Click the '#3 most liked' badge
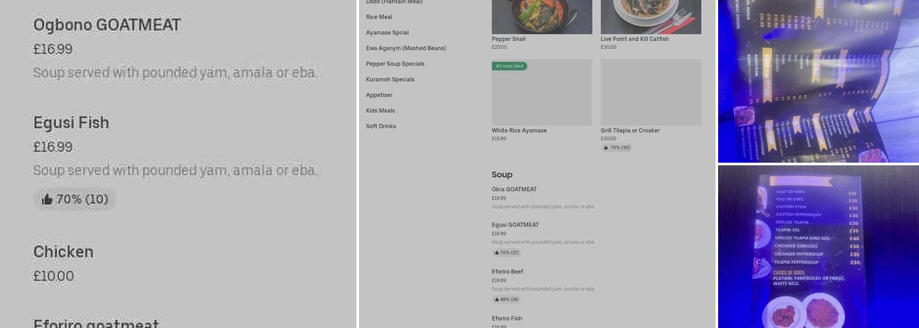 (509, 66)
